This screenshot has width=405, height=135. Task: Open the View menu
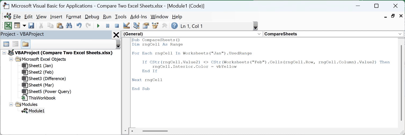[41, 17]
